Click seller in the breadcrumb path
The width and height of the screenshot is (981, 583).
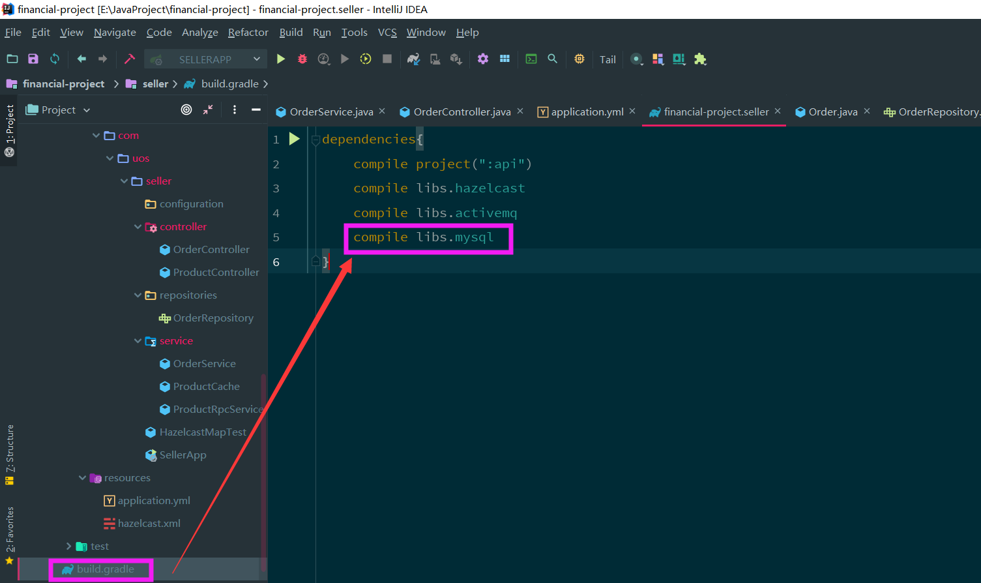pyautogui.click(x=155, y=84)
